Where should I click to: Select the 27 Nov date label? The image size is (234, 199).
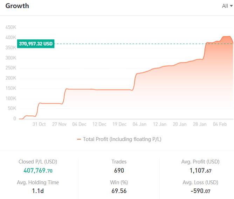tap(59, 124)
